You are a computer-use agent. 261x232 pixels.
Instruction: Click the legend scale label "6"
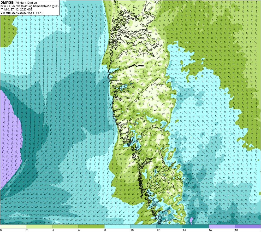point(79,230)
